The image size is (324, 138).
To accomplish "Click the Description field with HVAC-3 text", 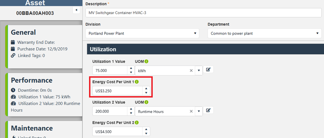I will (203, 13).
